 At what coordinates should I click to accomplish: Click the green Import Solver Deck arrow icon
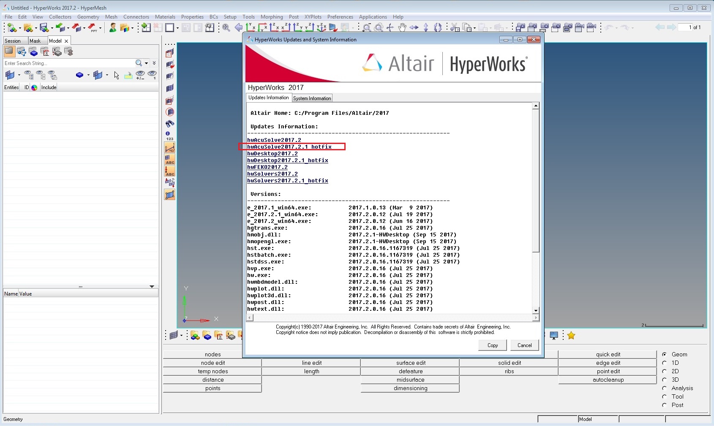60,28
